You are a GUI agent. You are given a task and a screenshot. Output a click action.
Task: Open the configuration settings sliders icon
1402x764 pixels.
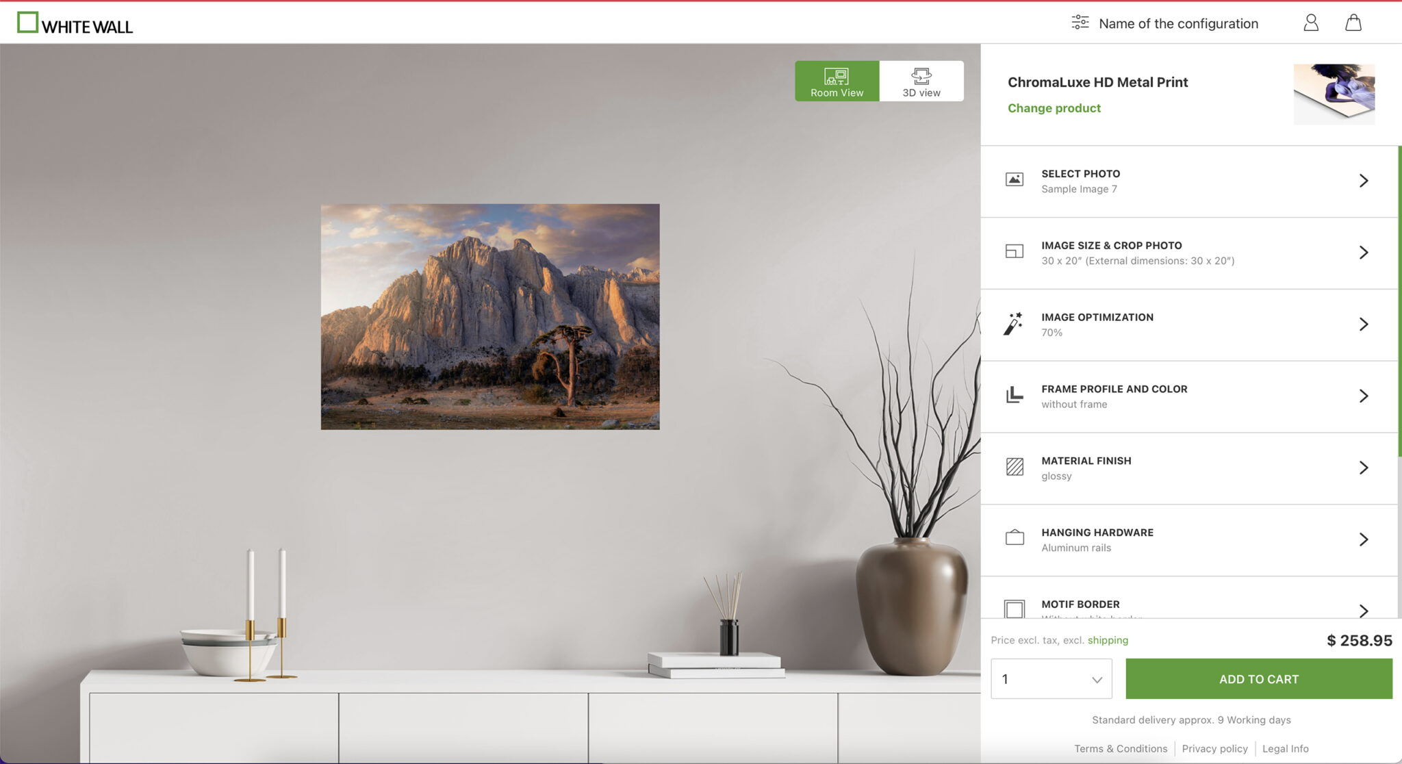[1080, 23]
